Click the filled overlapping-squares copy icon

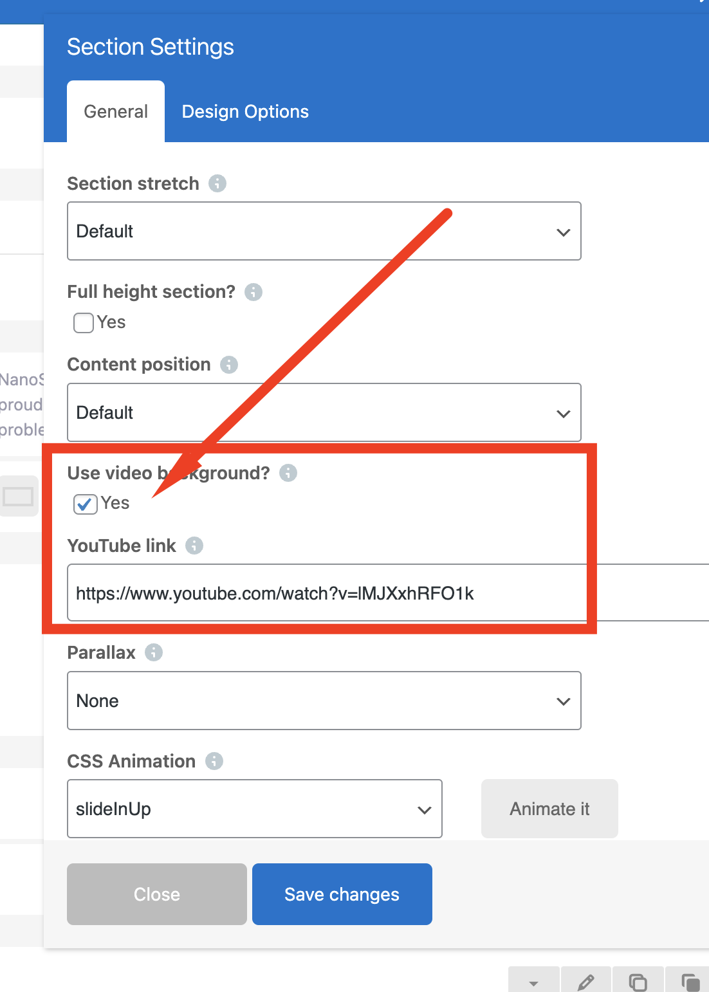coord(690,982)
